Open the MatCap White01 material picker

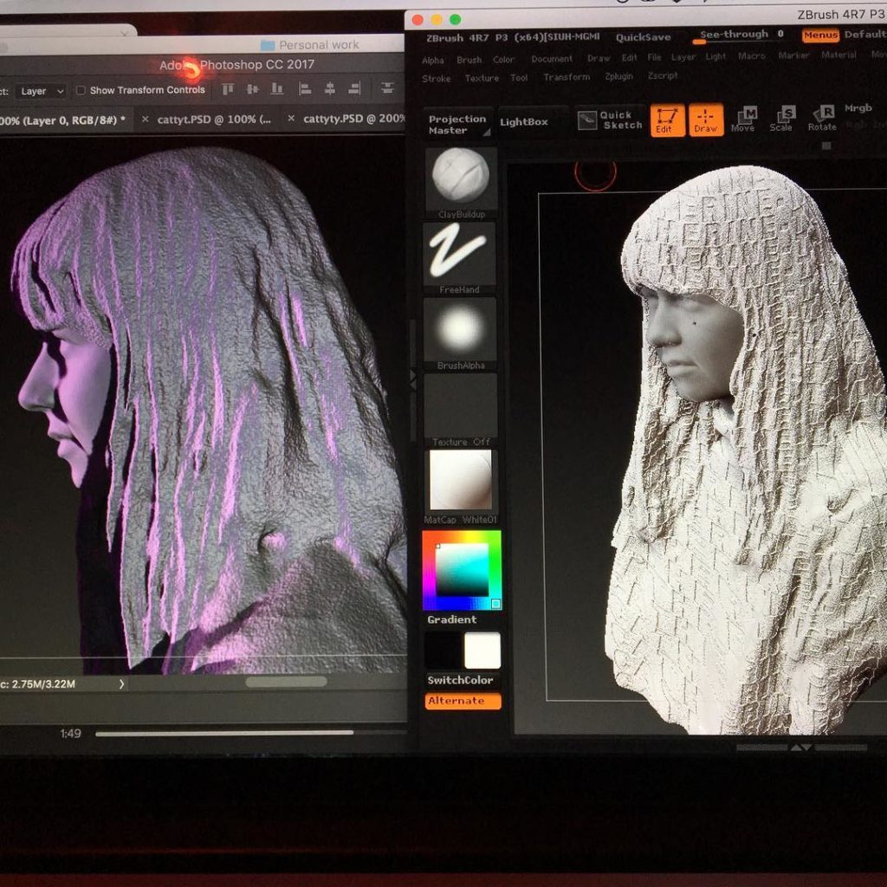[460, 480]
